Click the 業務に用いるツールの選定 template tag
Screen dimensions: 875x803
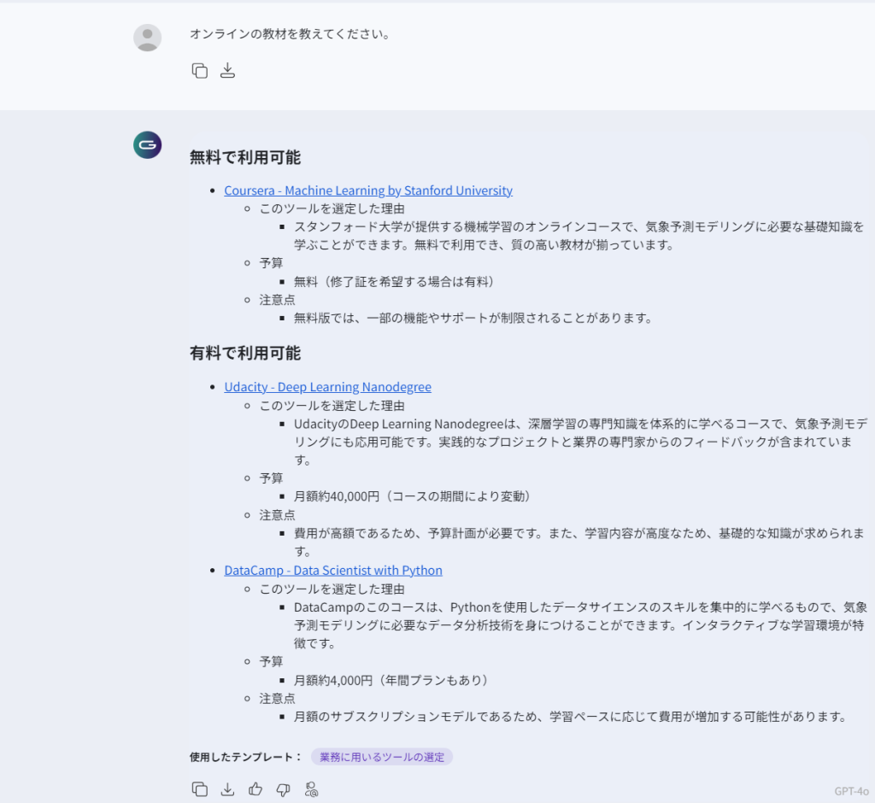[x=381, y=757]
